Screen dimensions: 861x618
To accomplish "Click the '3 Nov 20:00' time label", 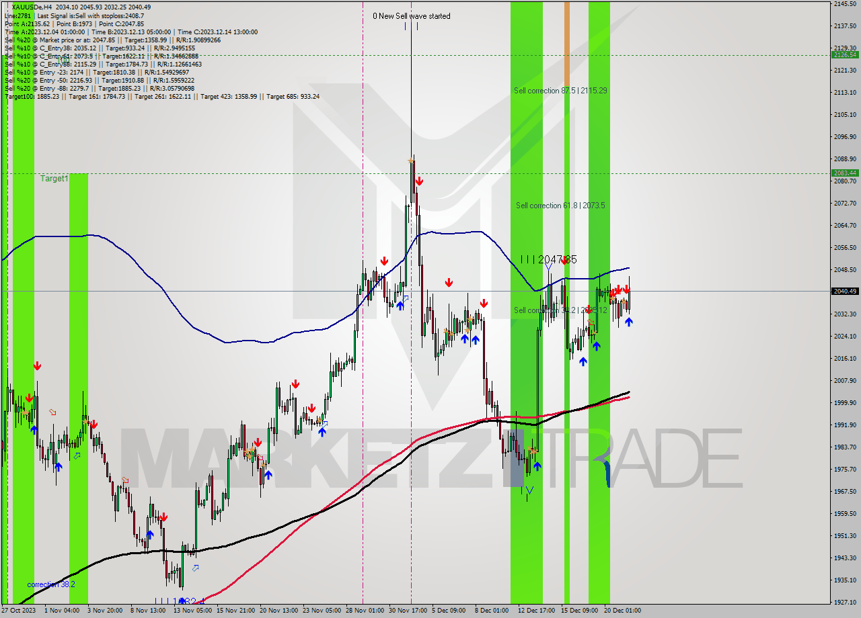I will 105,611.
